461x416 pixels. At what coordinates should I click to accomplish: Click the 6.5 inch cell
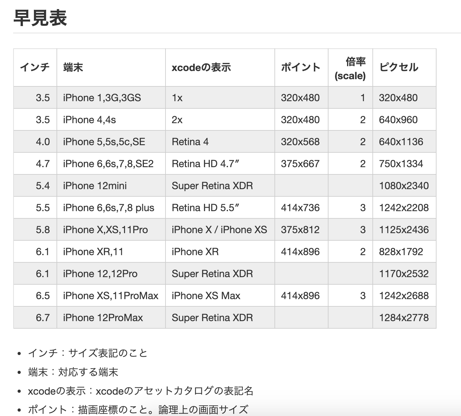35,296
